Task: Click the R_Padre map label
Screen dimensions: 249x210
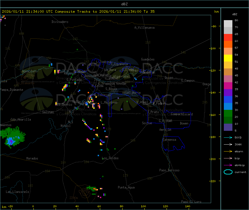Action: (159, 103)
